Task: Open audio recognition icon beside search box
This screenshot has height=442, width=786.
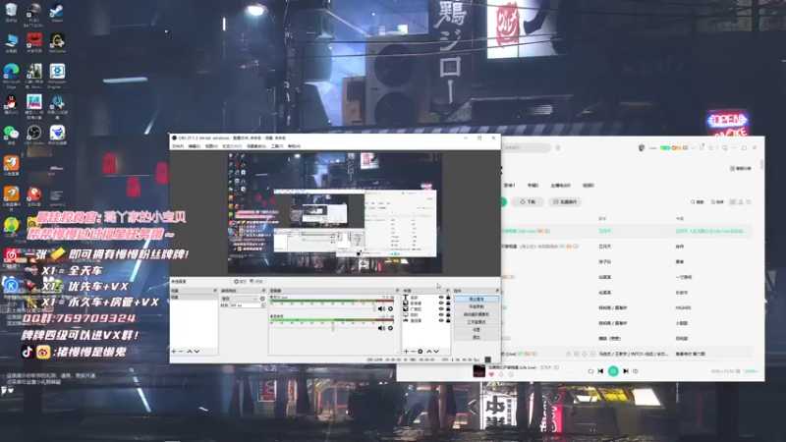Action: [x=558, y=148]
